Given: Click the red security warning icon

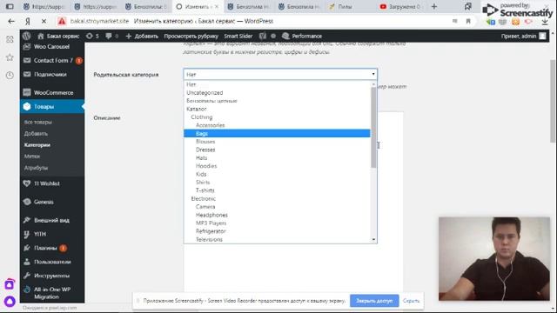Looking at the screenshot, I should (62, 21).
